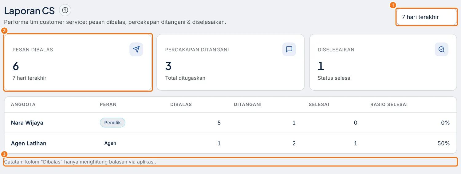Select the Nara Wijaya member name
The height and width of the screenshot is (174, 461).
coord(27,123)
